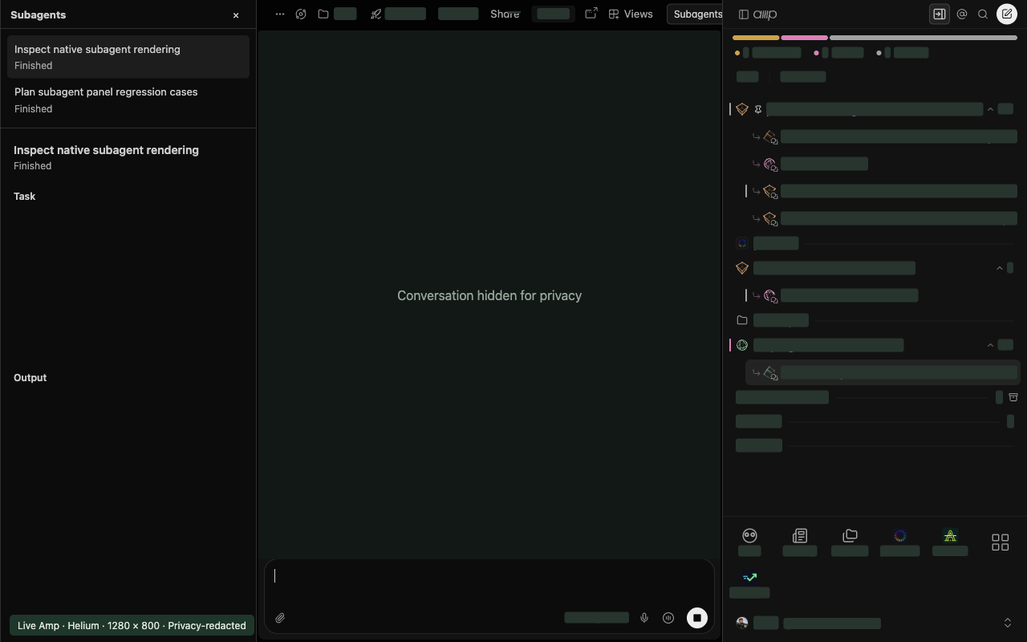The width and height of the screenshot is (1027, 642).
Task: Click the archive icon in the thread list
Action: [x=1013, y=397]
